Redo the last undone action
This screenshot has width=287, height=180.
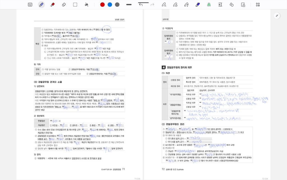coord(152,4)
